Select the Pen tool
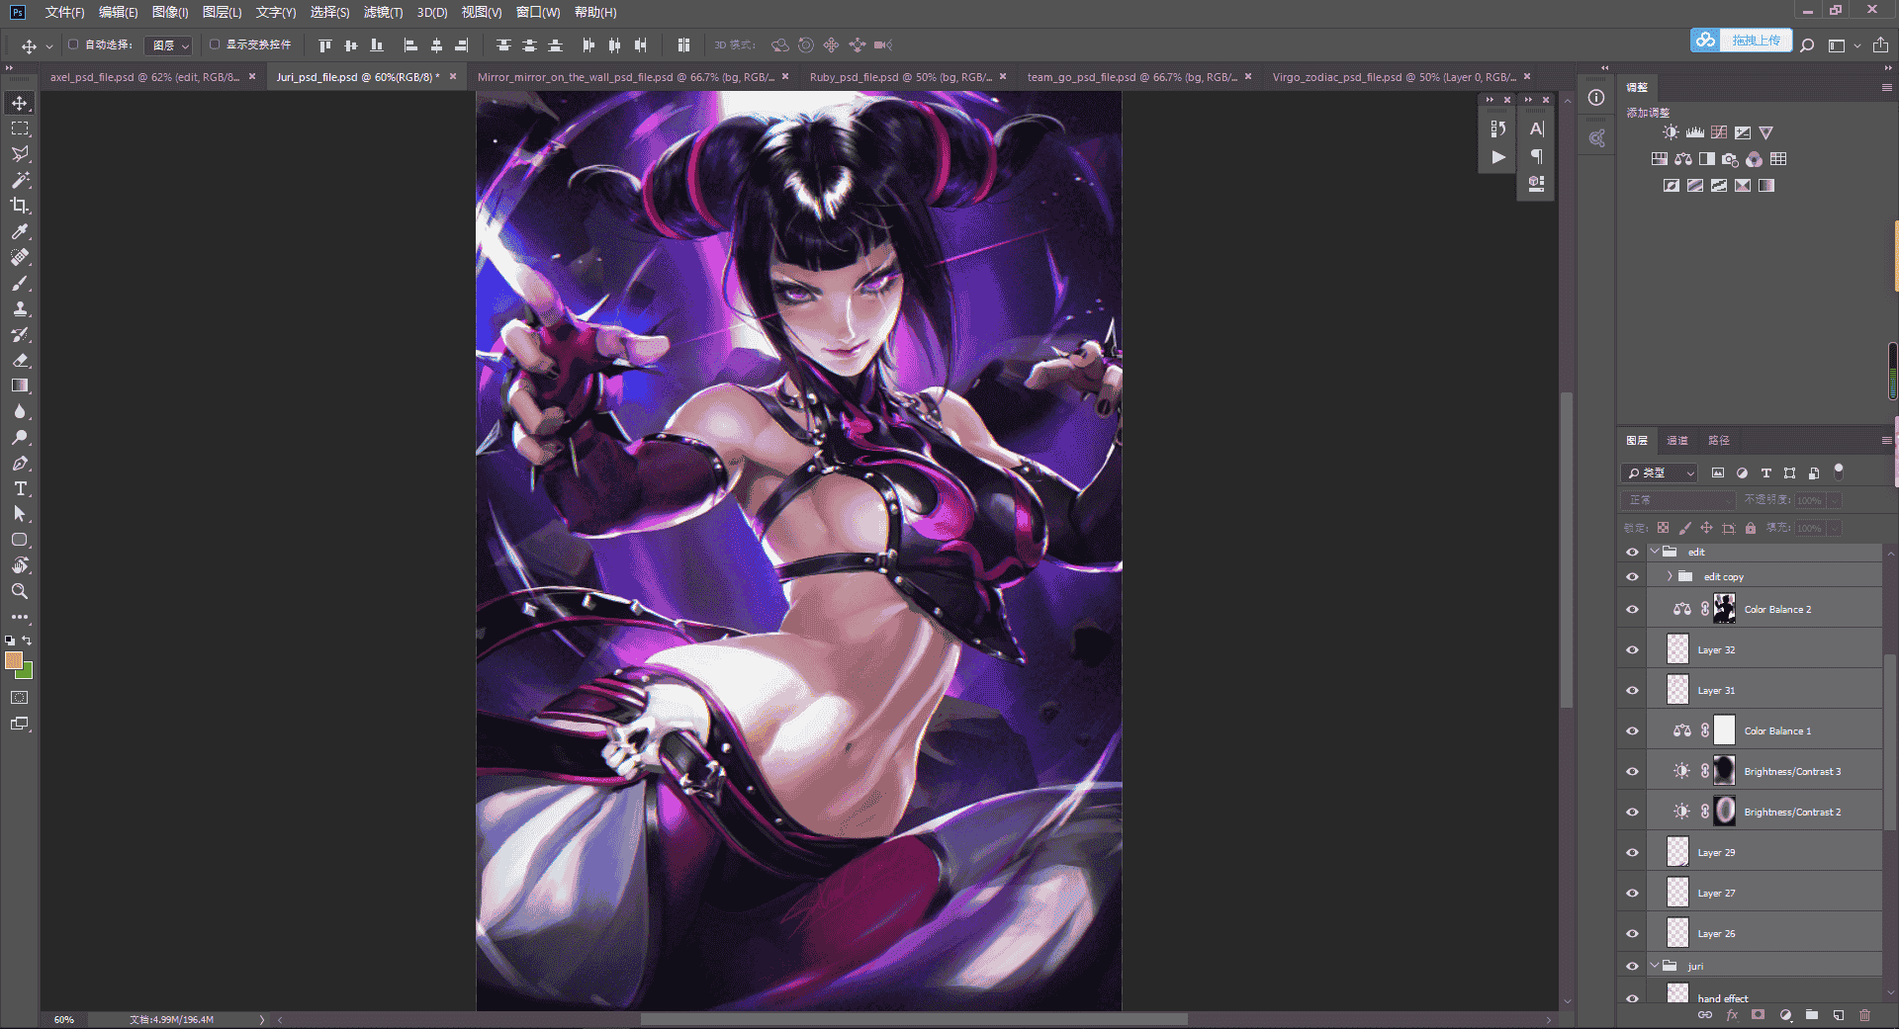Viewport: 1899px width, 1029px height. point(20,463)
